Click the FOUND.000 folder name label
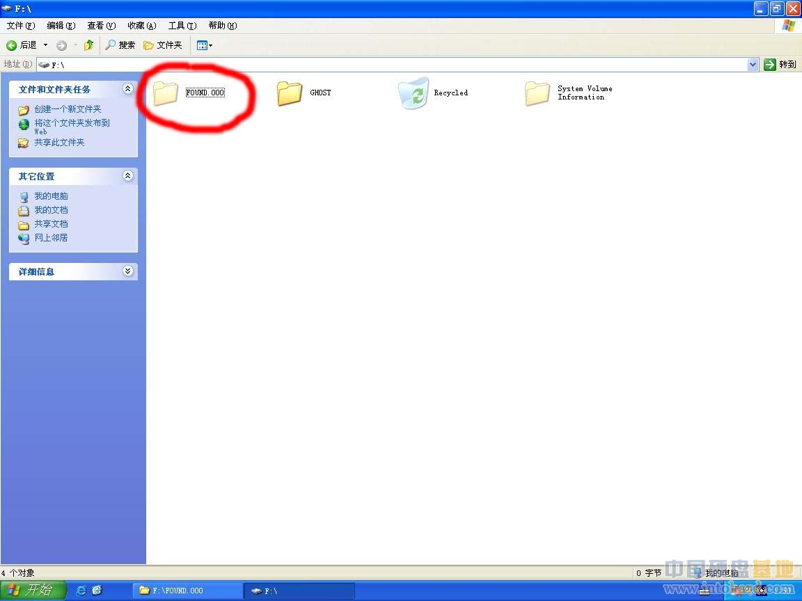This screenshot has height=601, width=802. point(205,93)
